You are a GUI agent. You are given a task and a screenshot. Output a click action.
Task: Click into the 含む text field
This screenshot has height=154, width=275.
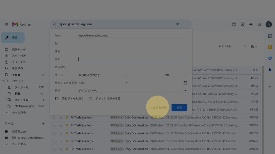[133, 59]
